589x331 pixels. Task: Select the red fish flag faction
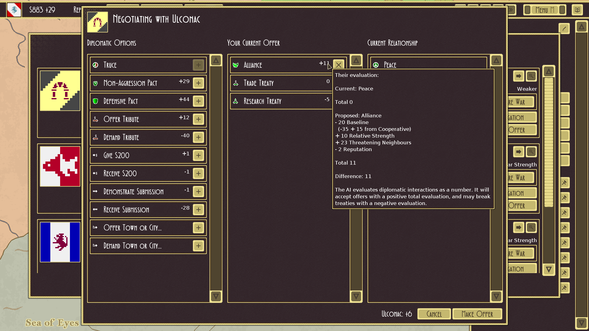tap(60, 166)
